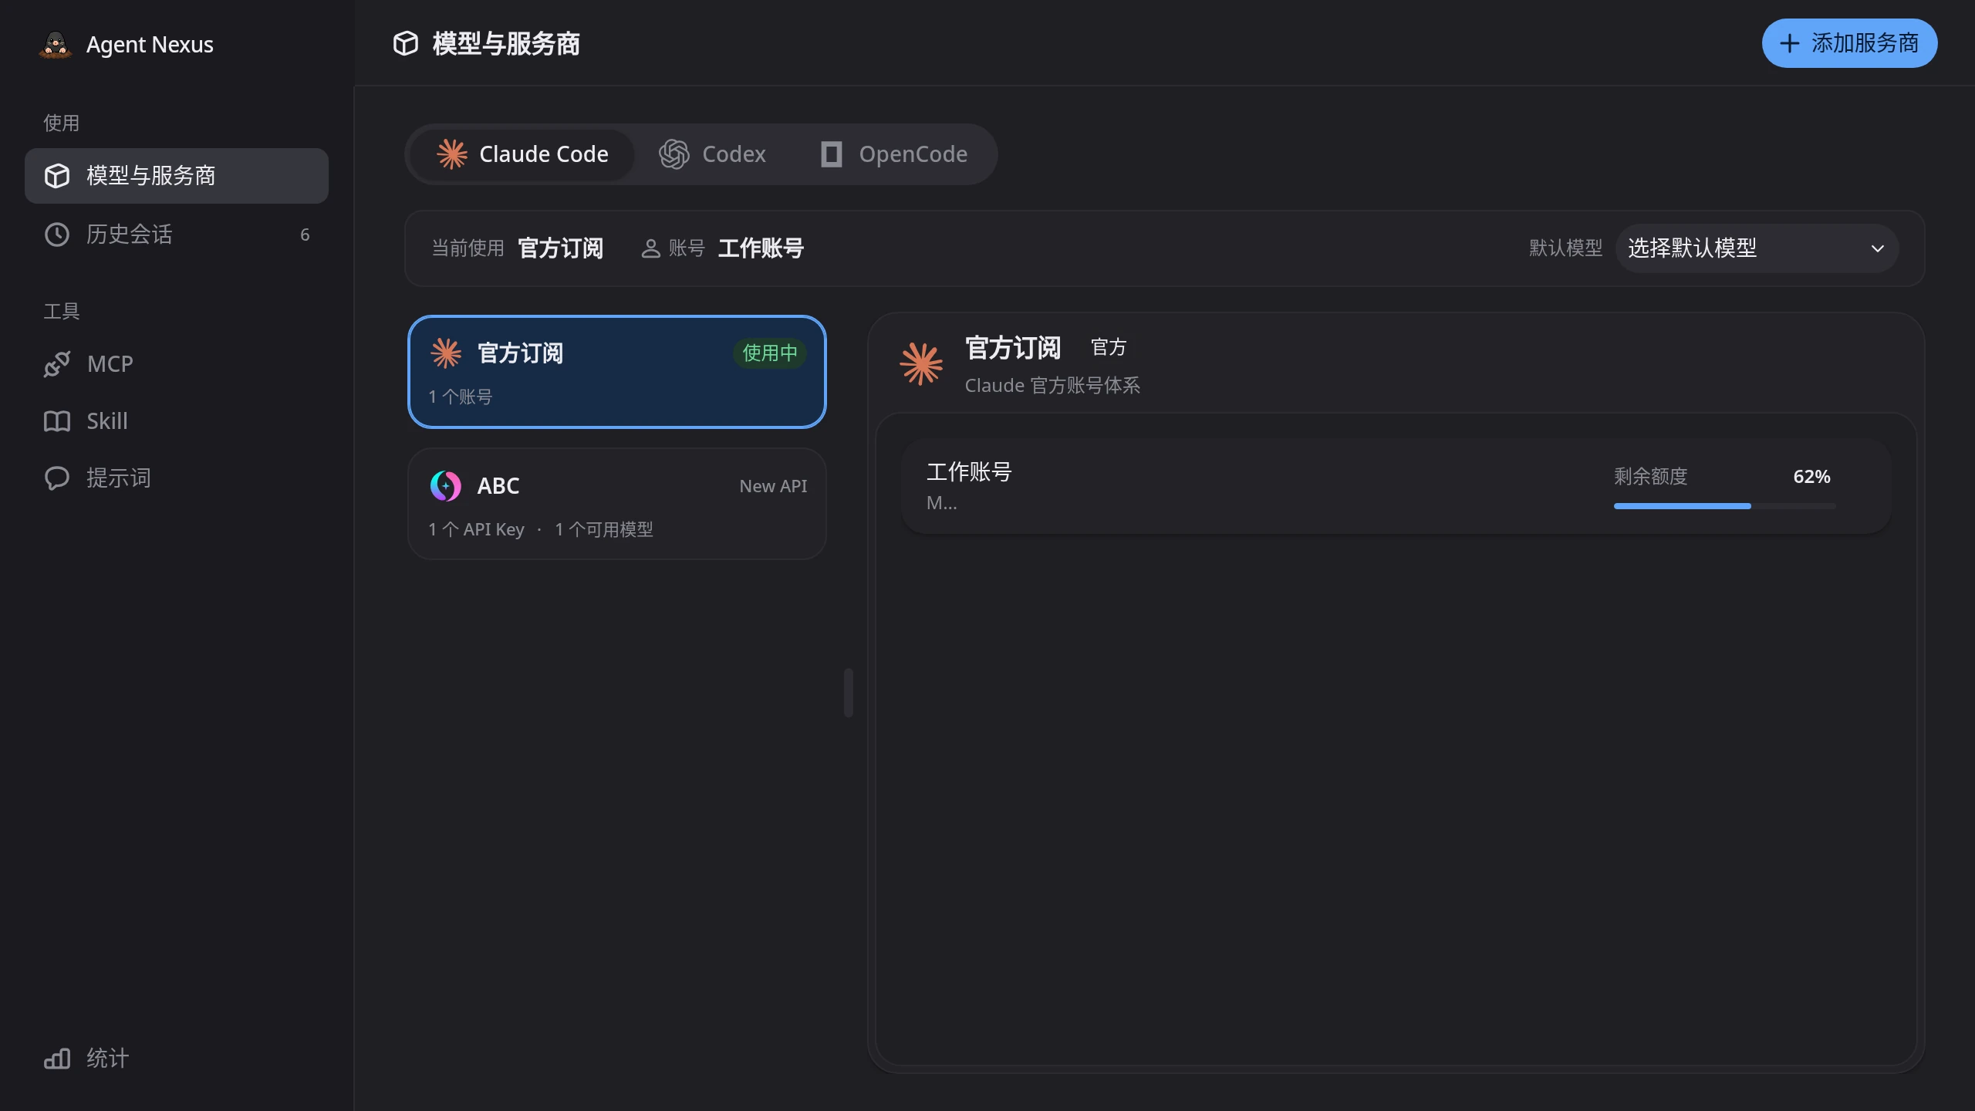Click the 6 count badge on 历史会话
The height and width of the screenshot is (1111, 1975).
click(x=305, y=235)
